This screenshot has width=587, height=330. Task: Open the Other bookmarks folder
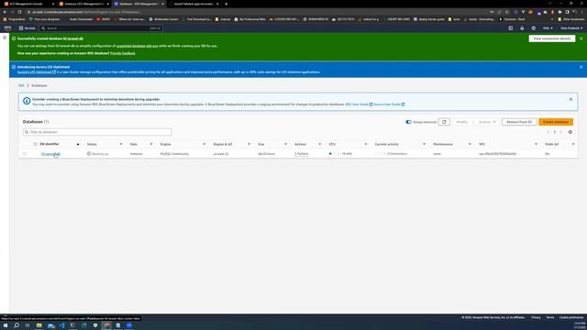click(x=570, y=19)
